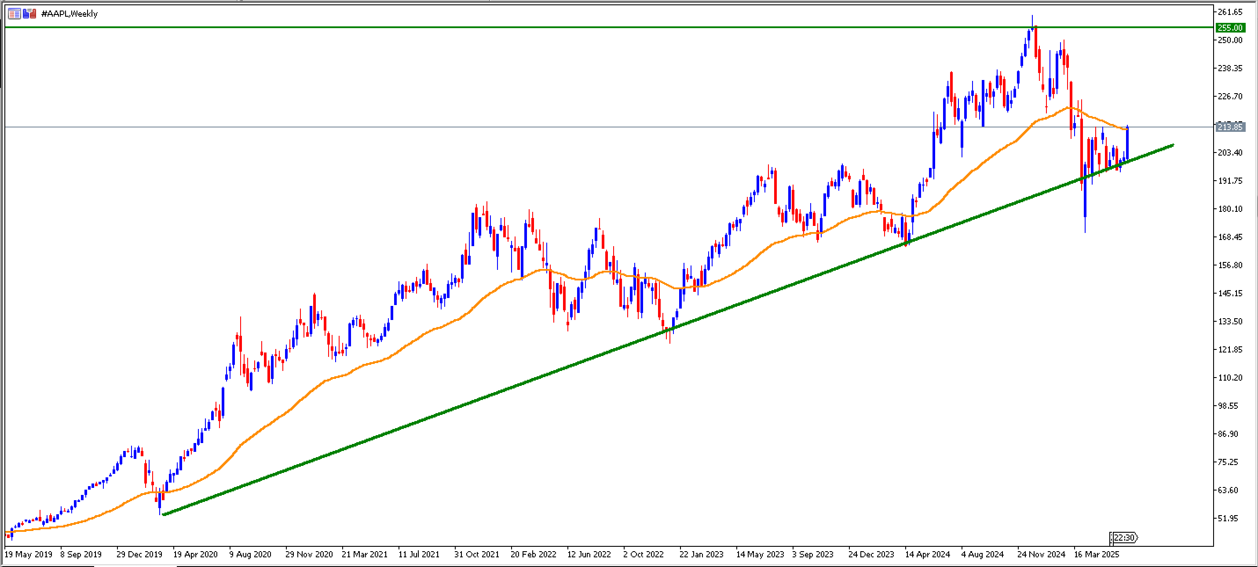
Task: Click the 20 Feb 2022 date label
Action: click(534, 555)
